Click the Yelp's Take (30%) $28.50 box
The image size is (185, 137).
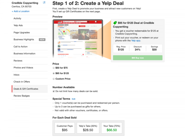(88, 128)
